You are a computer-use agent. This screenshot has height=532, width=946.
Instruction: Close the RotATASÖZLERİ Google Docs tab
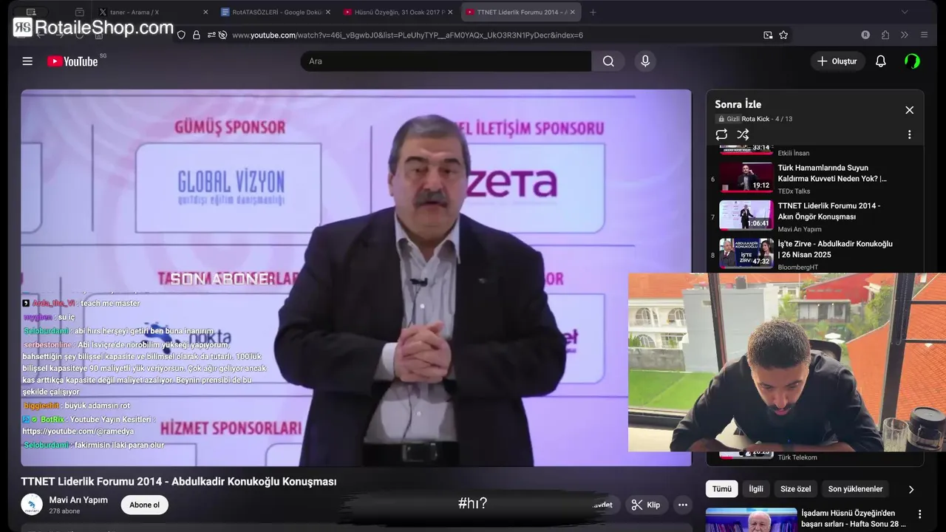point(327,13)
